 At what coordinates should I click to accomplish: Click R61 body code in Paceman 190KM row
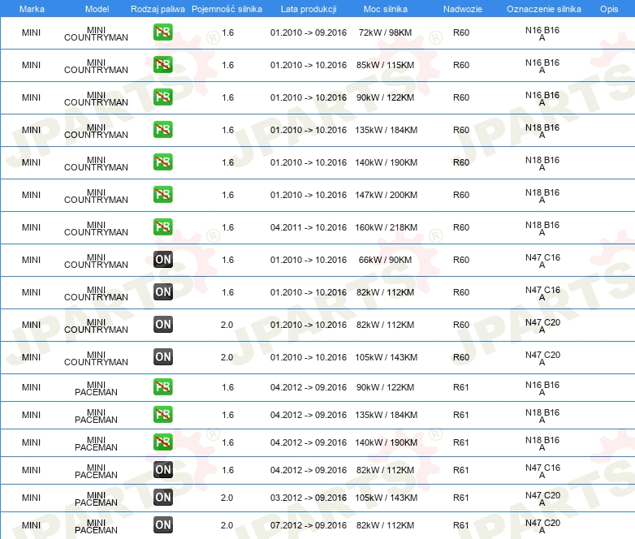point(461,442)
